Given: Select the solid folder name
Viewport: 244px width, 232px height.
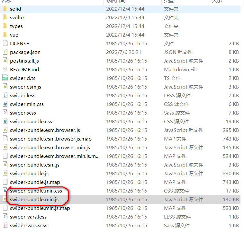Looking at the screenshot, I should click(x=15, y=9).
